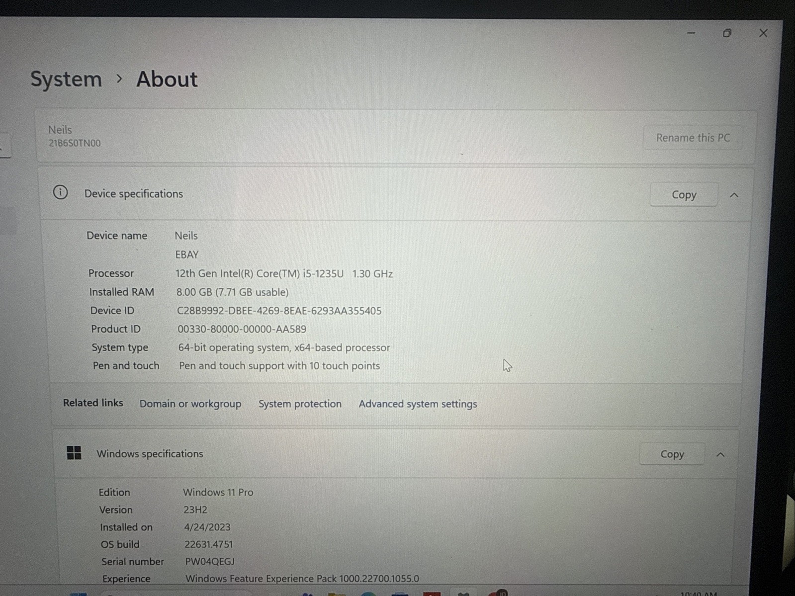Image resolution: width=795 pixels, height=596 pixels.
Task: Collapse the Device specifications section
Action: click(734, 195)
